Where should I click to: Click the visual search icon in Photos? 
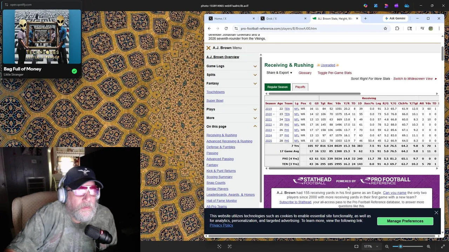pyautogui.click(x=219, y=246)
